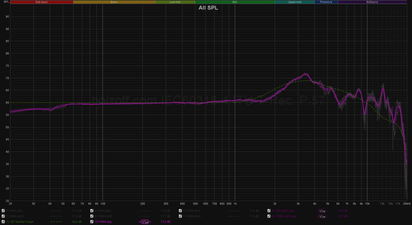Uncheck trace 8 PARA std R checkbox

92,216
